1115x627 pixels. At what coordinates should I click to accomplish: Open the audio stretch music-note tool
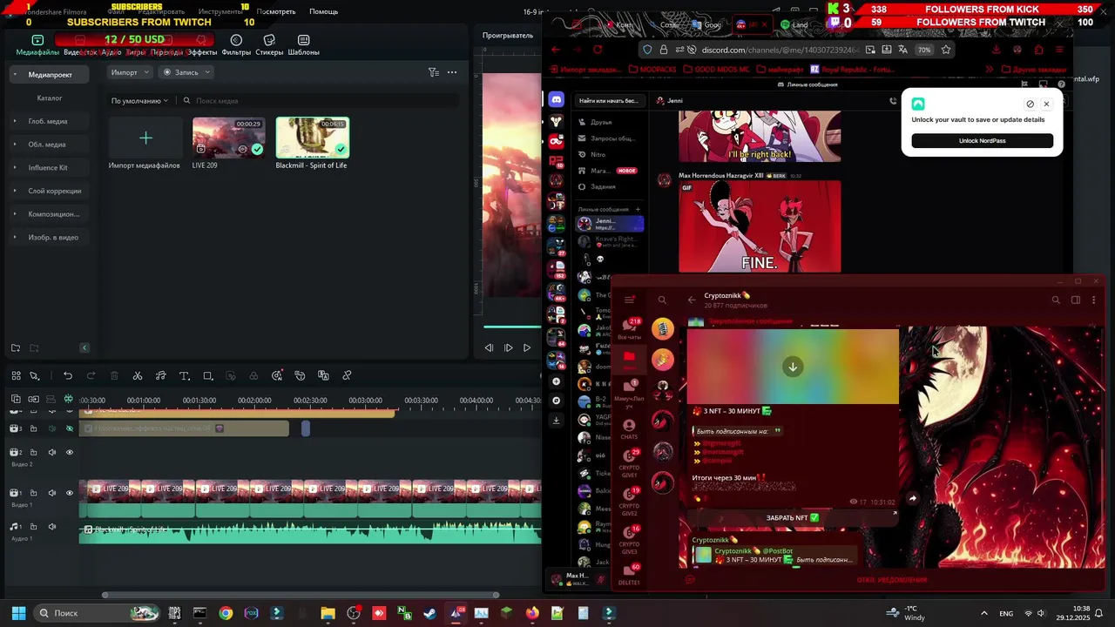click(x=161, y=376)
